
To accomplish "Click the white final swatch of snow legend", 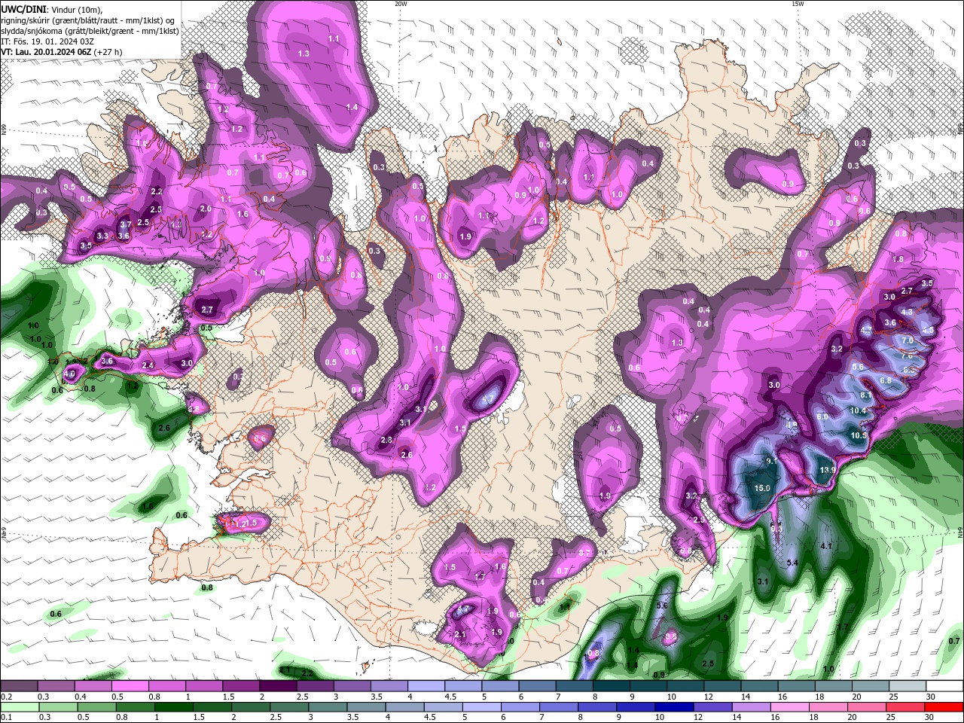I will [945, 686].
